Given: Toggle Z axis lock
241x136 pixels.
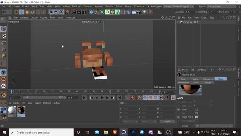Looking at the screenshot, I should [61, 12].
